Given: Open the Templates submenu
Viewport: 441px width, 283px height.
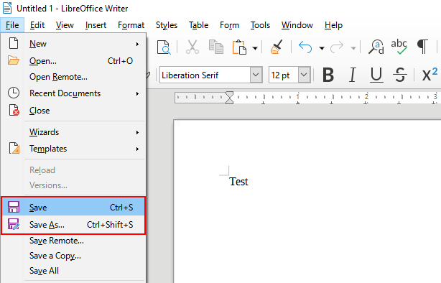Looking at the screenshot, I should [73, 149].
